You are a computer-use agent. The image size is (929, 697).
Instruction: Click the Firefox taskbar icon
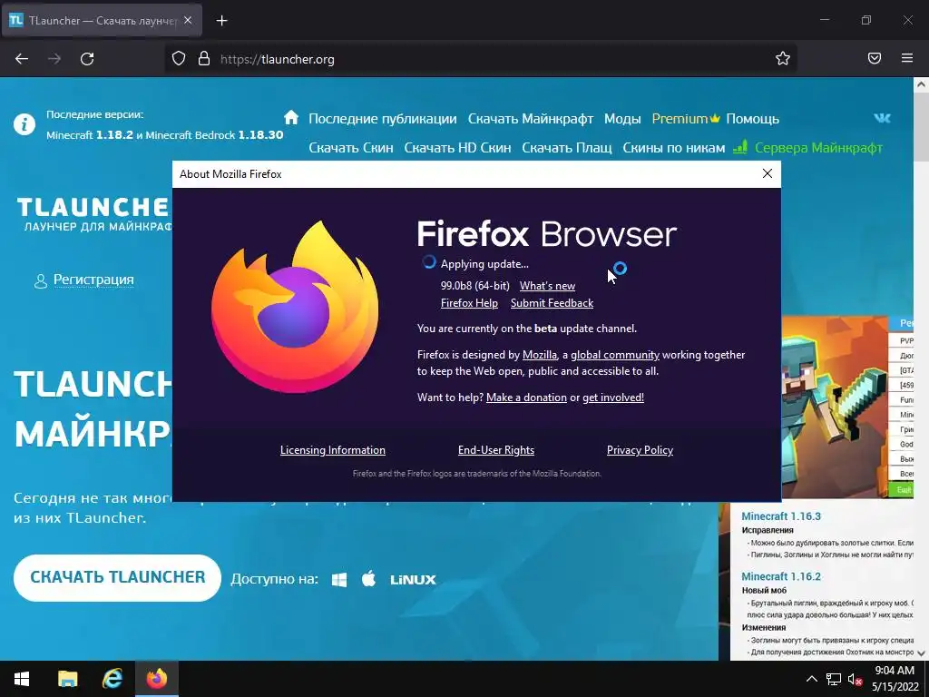pos(157,679)
